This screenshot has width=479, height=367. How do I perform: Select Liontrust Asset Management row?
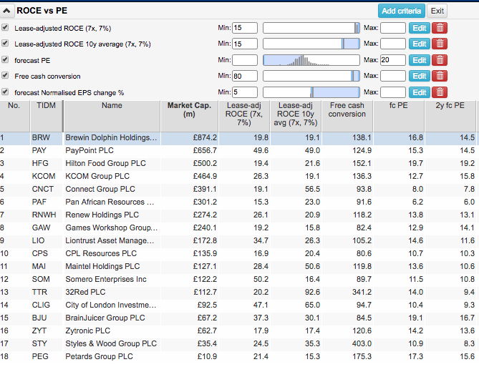[x=238, y=241]
